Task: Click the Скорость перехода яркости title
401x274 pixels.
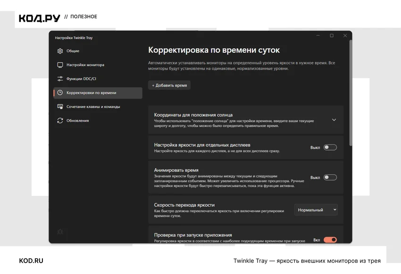Action: point(184,205)
